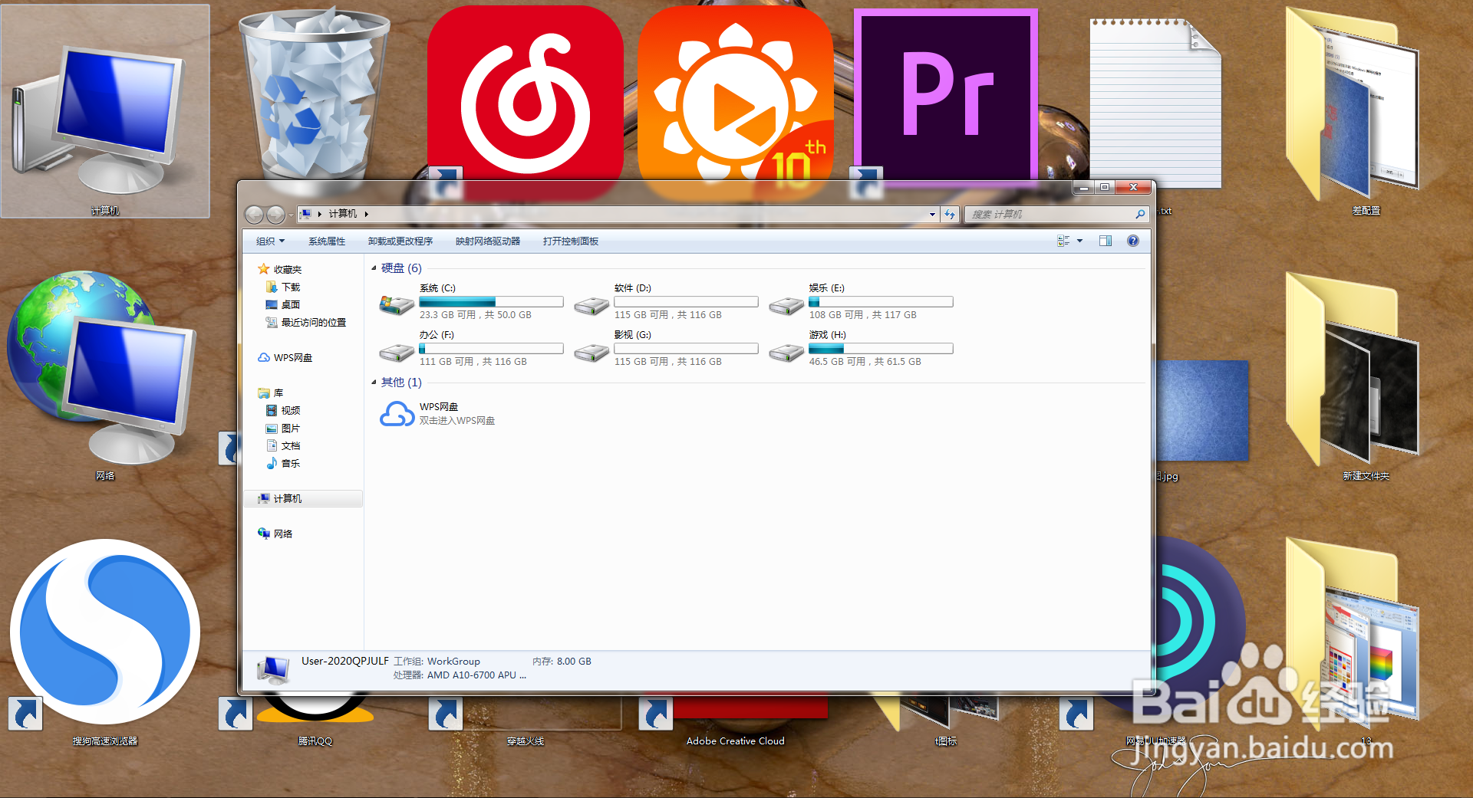
Task: Click User-2020QPJULF in the details pane
Action: click(345, 661)
